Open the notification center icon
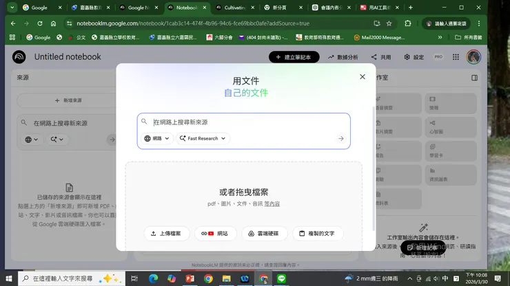 498,278
